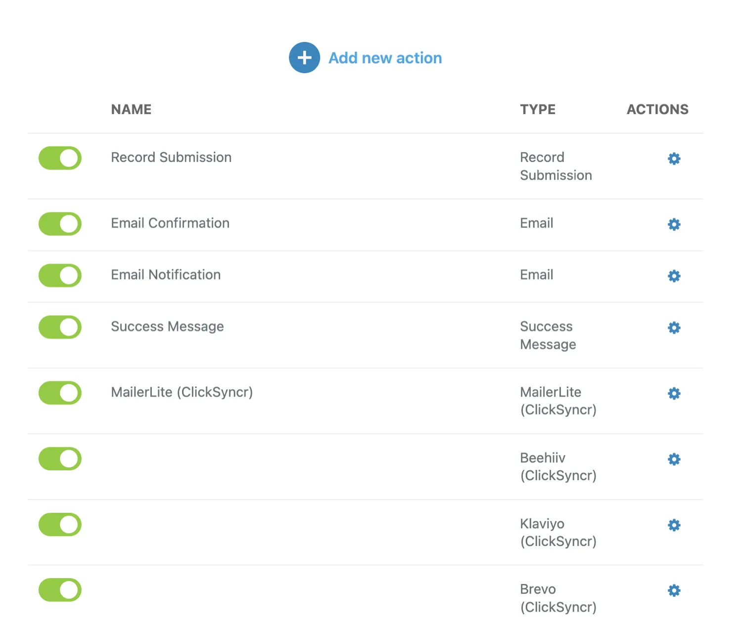Turn off the MailerLite (ClickSyncr) toggle
The image size is (742, 624).
click(x=60, y=393)
